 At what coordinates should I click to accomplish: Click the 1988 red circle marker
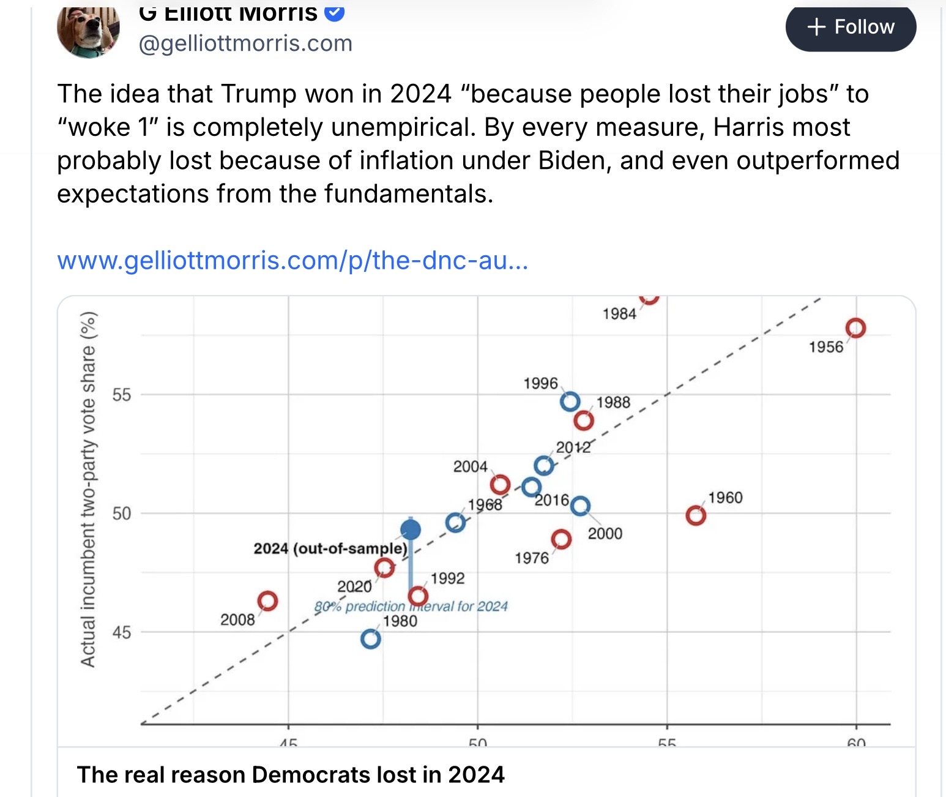coord(584,421)
